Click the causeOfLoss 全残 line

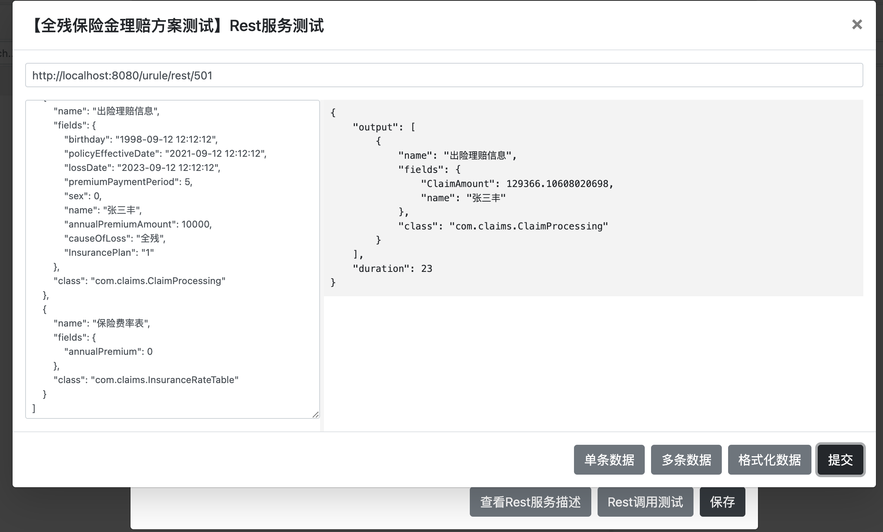[x=115, y=238]
